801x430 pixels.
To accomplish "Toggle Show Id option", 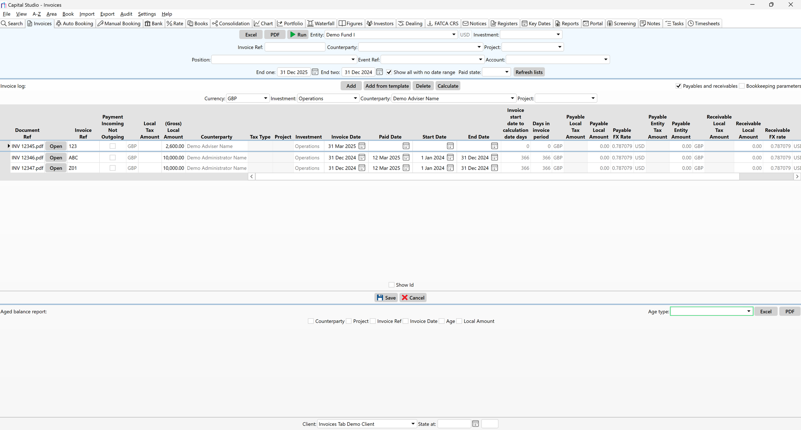I will [391, 284].
